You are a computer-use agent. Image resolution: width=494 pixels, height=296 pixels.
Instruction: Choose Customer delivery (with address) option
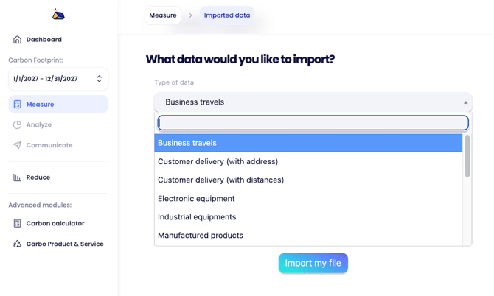click(218, 161)
